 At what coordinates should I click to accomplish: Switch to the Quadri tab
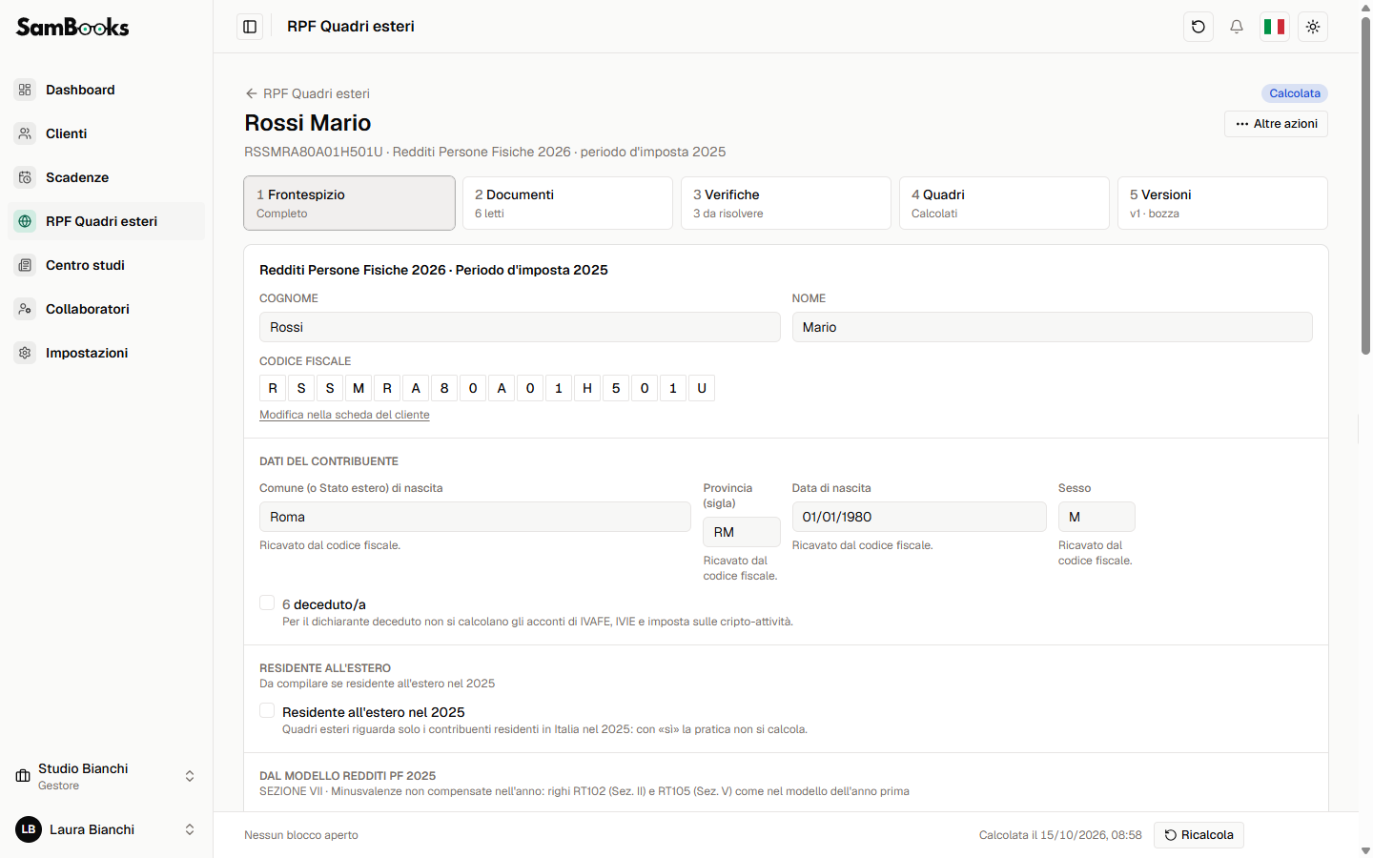(x=1004, y=203)
